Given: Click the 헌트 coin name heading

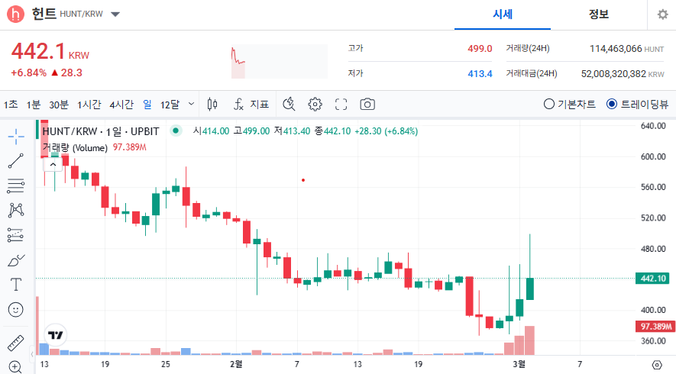Looking at the screenshot, I should [44, 14].
